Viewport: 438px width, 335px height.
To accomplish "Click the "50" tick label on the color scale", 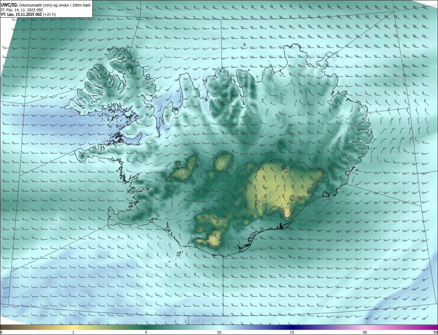I will click(x=435, y=333).
